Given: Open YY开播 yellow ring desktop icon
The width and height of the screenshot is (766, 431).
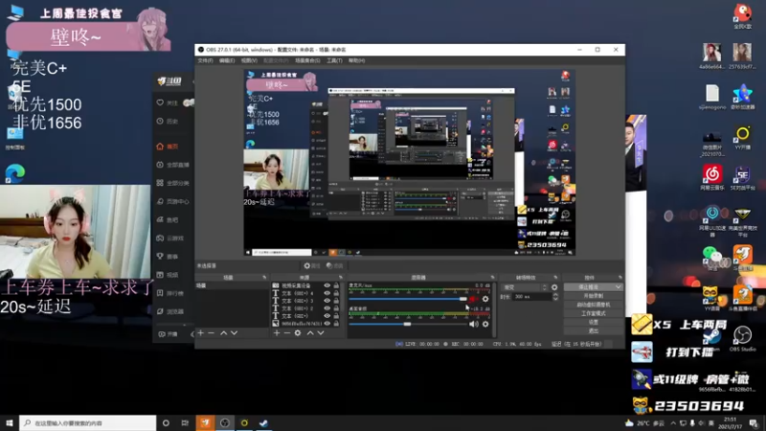Looking at the screenshot, I should pyautogui.click(x=743, y=137).
